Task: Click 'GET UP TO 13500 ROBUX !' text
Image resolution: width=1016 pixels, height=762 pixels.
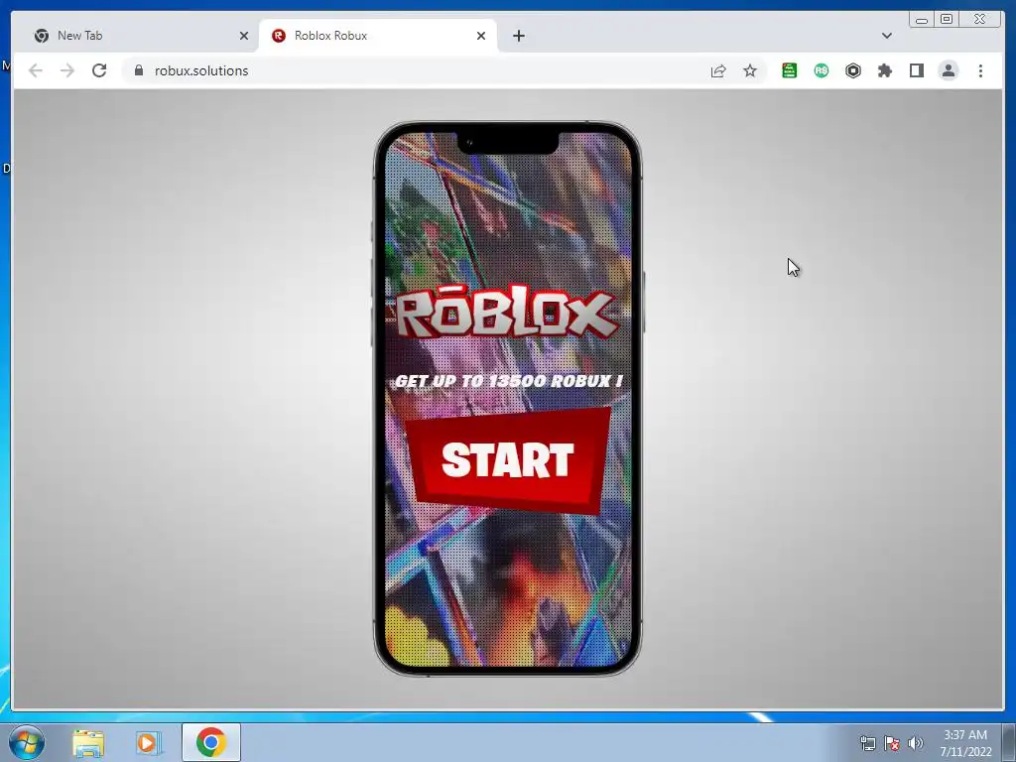Action: [x=509, y=381]
